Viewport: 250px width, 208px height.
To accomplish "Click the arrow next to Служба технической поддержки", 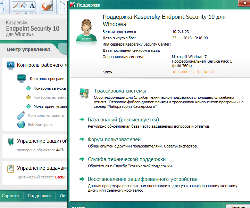I will (82, 159).
